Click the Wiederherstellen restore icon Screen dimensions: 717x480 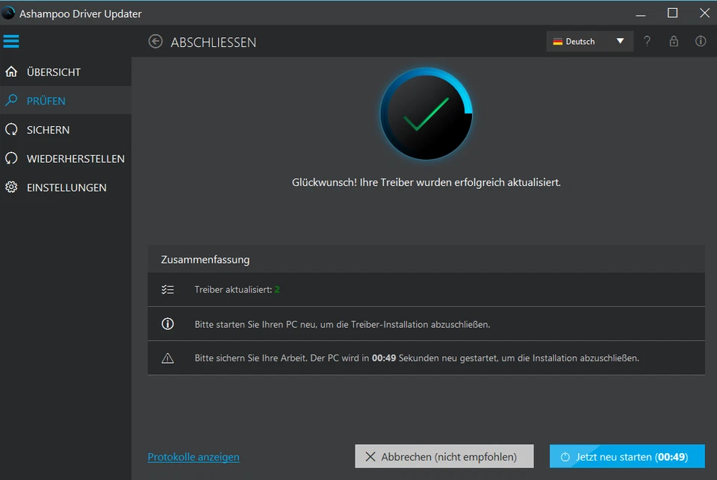click(11, 158)
